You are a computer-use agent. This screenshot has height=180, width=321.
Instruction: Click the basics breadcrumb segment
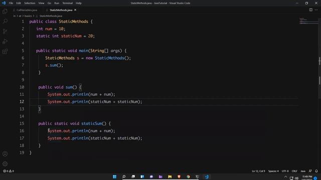click(x=28, y=16)
